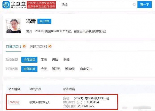The image size is (155, 111).
Task: Click the red 全国企业信用查询系统 banner
Action: tap(41, 5)
